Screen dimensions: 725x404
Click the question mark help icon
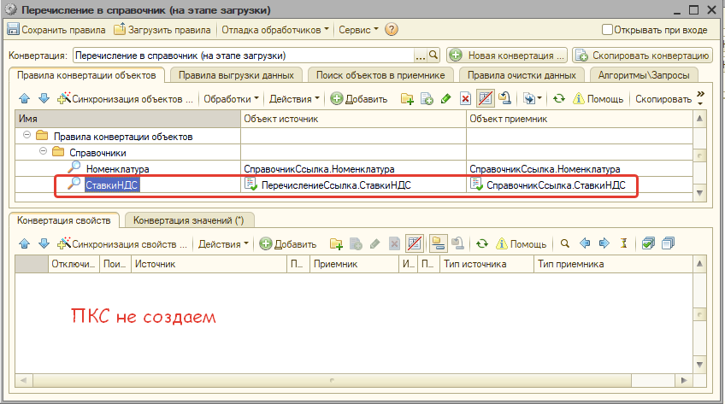392,30
